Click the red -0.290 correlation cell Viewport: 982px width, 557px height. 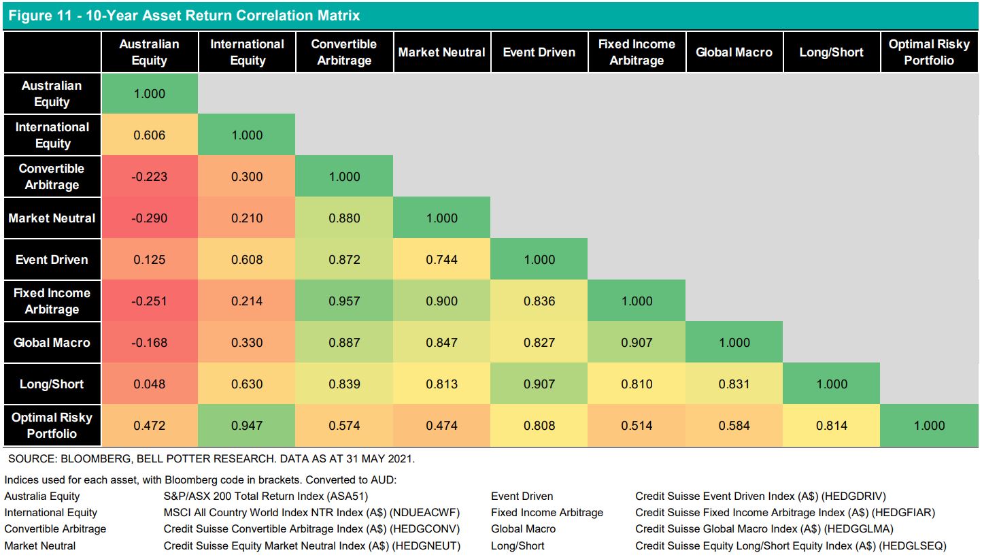click(149, 218)
